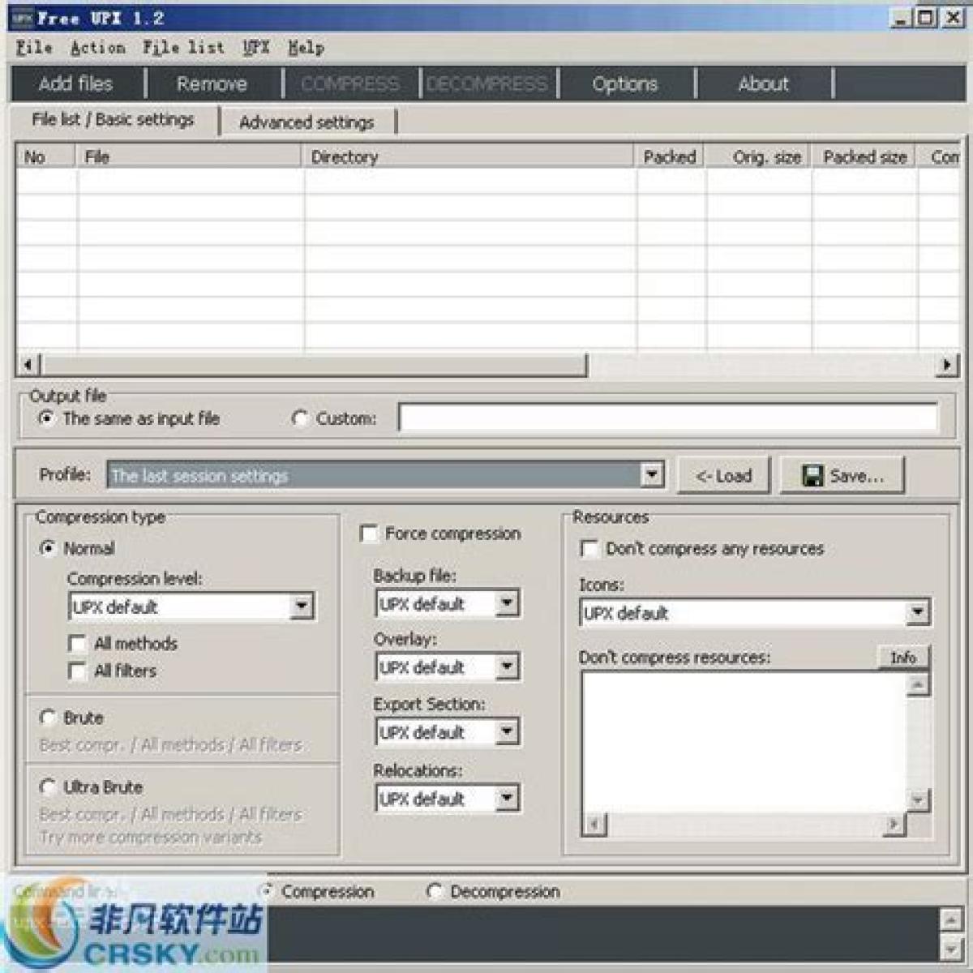Screen dimensions: 973x973
Task: Click the Info button for resources
Action: pyautogui.click(x=902, y=658)
